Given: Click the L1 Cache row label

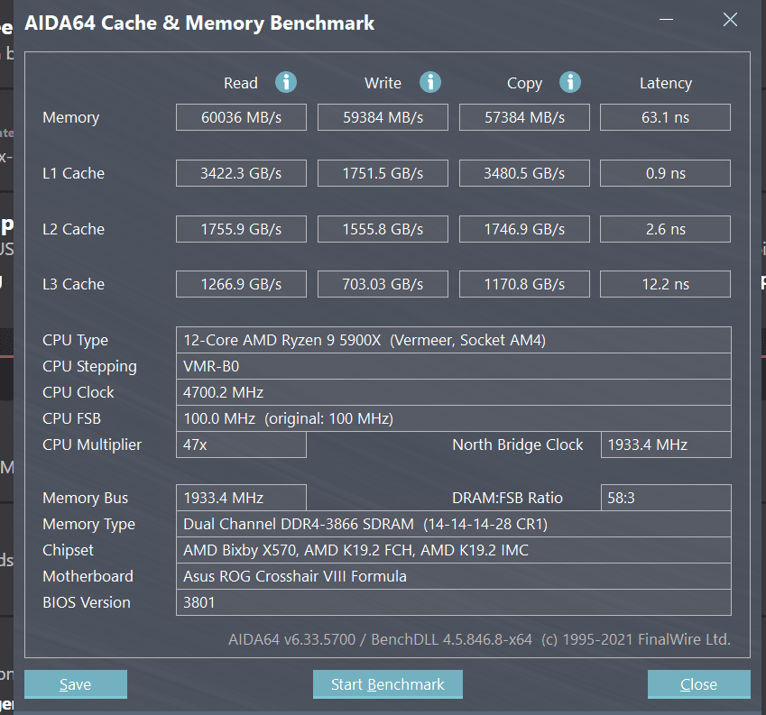Looking at the screenshot, I should coord(73,173).
